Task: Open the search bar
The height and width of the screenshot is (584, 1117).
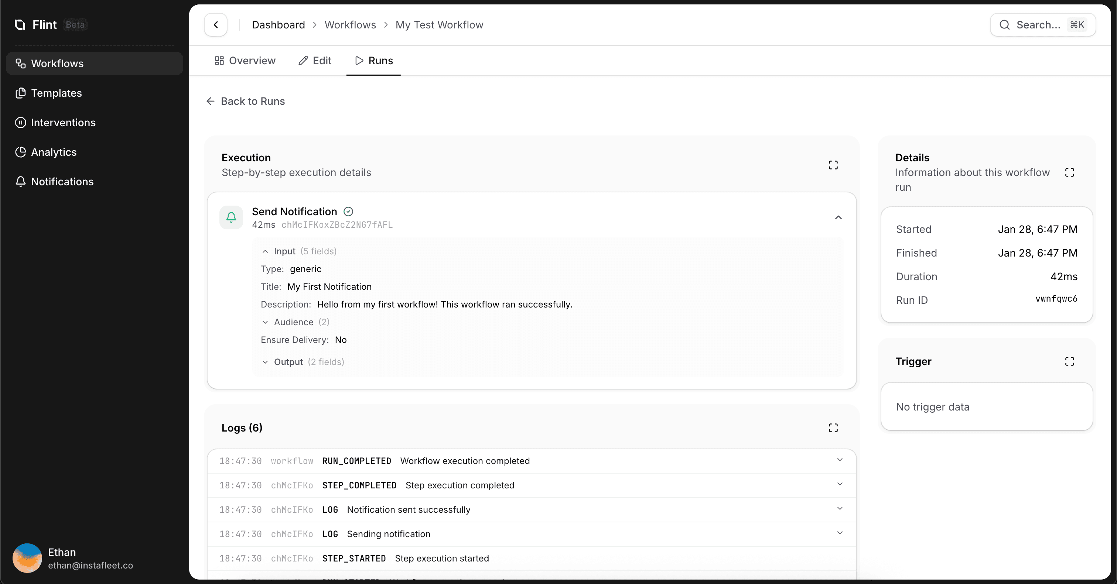Action: 1042,25
